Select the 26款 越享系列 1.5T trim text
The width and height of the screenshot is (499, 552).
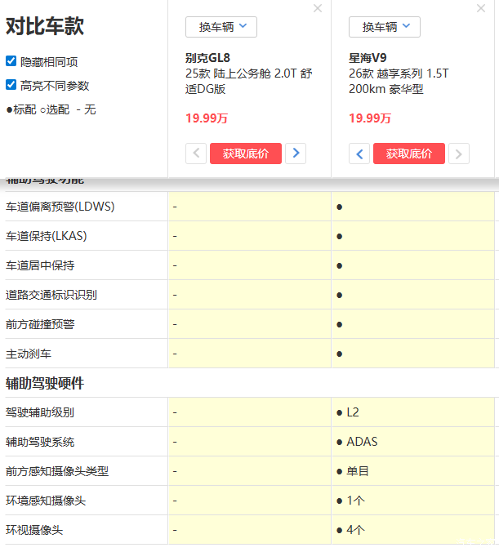point(399,82)
